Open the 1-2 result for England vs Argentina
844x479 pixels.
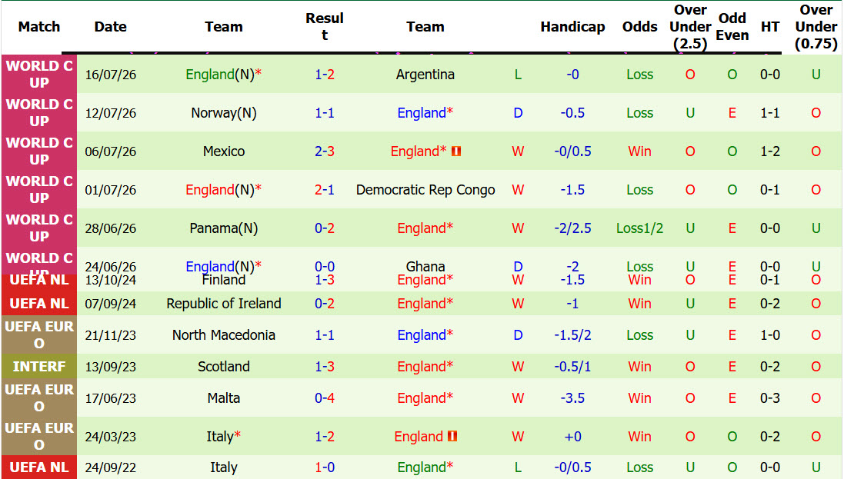[x=325, y=75]
